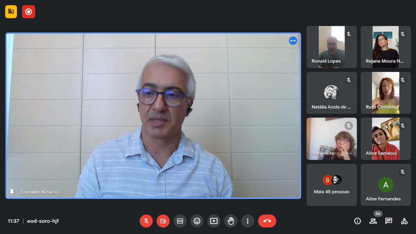Select Aline Samaoui video tile
416x234 pixels.
click(386, 139)
